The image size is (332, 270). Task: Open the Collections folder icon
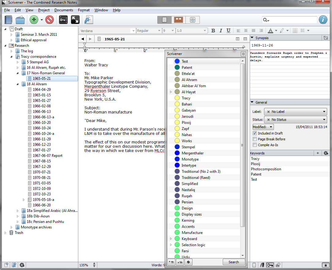[20, 20]
